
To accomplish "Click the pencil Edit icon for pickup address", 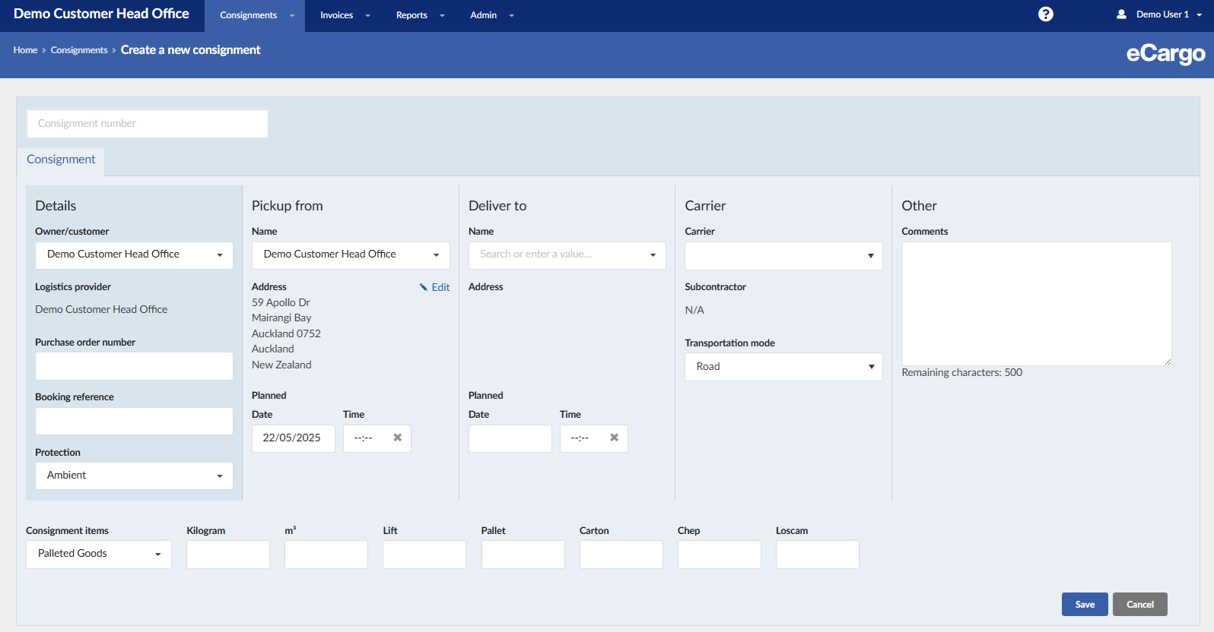I will (x=424, y=287).
